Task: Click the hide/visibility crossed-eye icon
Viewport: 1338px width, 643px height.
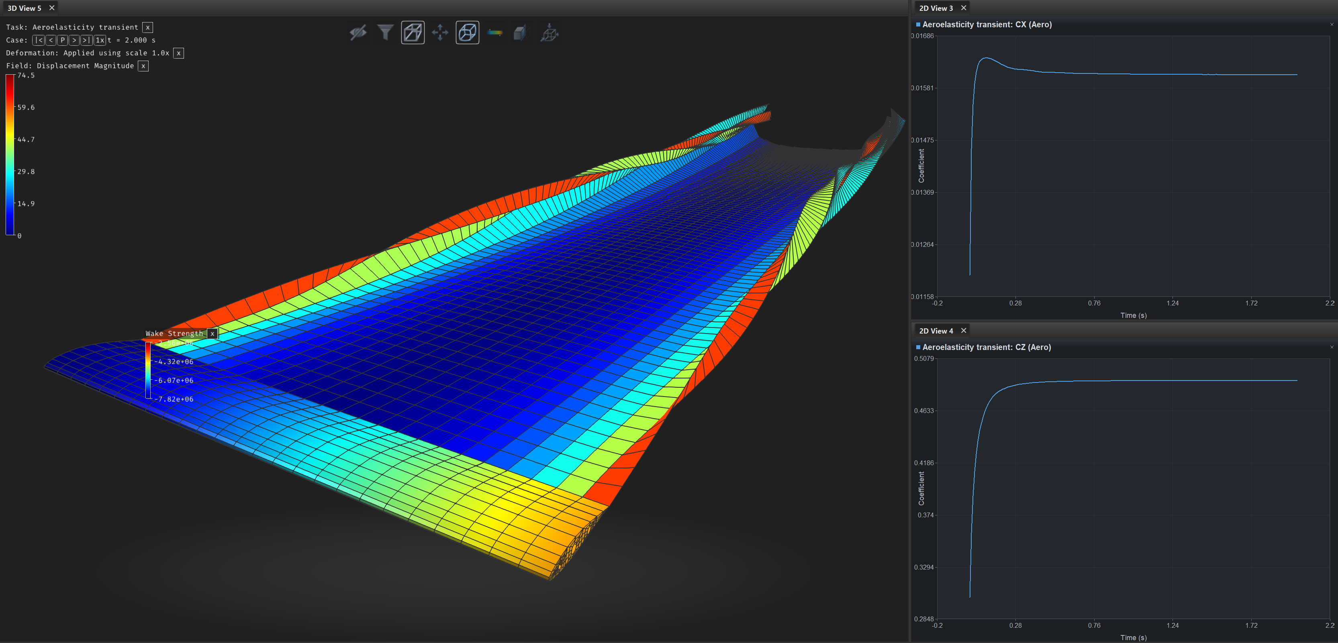Action: [358, 33]
